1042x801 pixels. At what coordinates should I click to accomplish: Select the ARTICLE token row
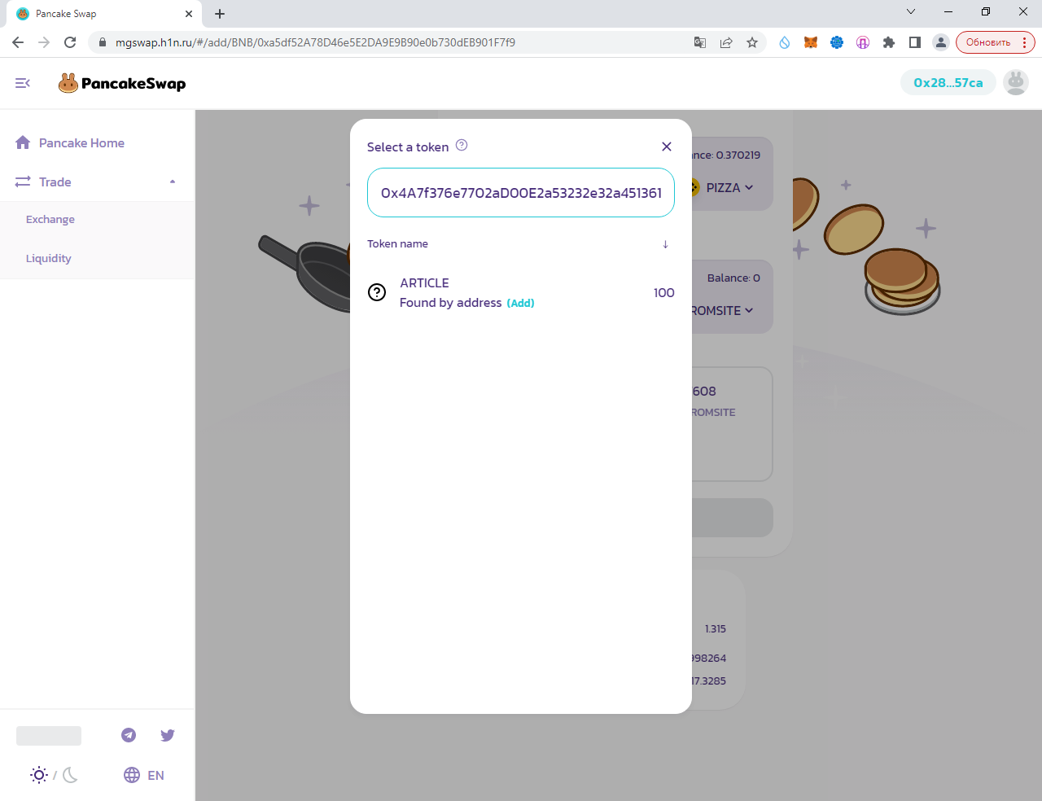click(521, 293)
